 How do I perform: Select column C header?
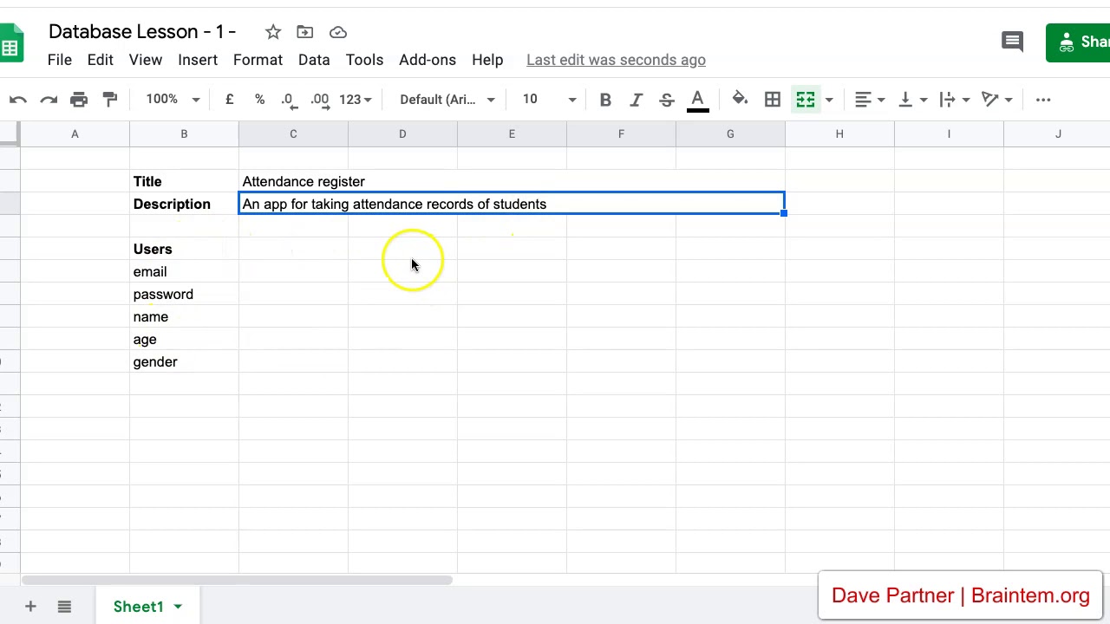pyautogui.click(x=293, y=134)
